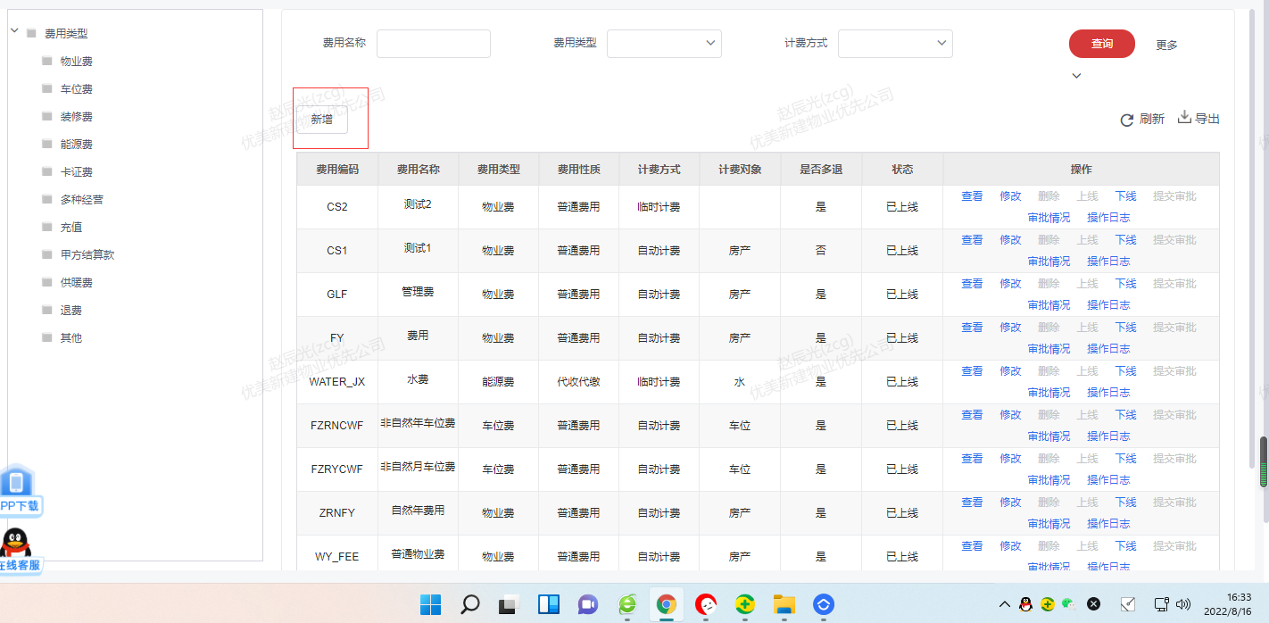1269x623 pixels.
Task: Click the Windows Start button
Action: pos(430,604)
